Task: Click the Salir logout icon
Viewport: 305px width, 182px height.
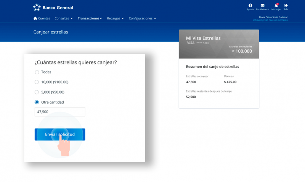Action: tap(286, 5)
